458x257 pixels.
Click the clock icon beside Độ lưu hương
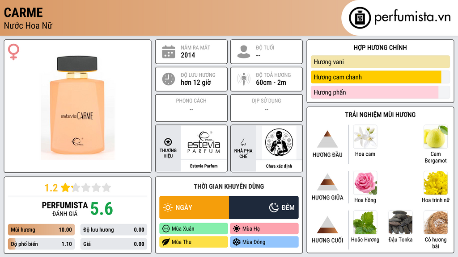[x=169, y=79]
